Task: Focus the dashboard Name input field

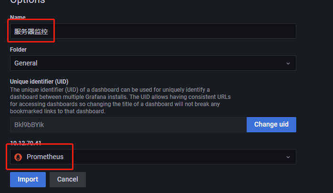Action: (x=153, y=31)
